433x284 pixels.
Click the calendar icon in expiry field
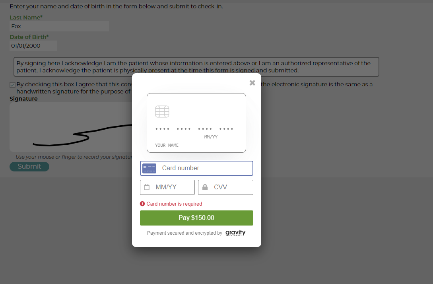[x=147, y=187]
